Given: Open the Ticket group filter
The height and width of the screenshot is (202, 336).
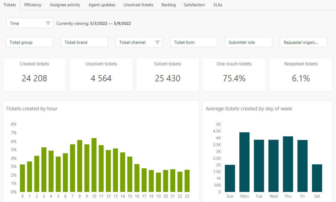Looking at the screenshot, I should (x=29, y=42).
